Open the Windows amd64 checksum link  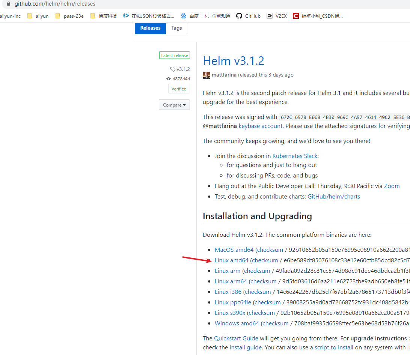tap(276, 323)
